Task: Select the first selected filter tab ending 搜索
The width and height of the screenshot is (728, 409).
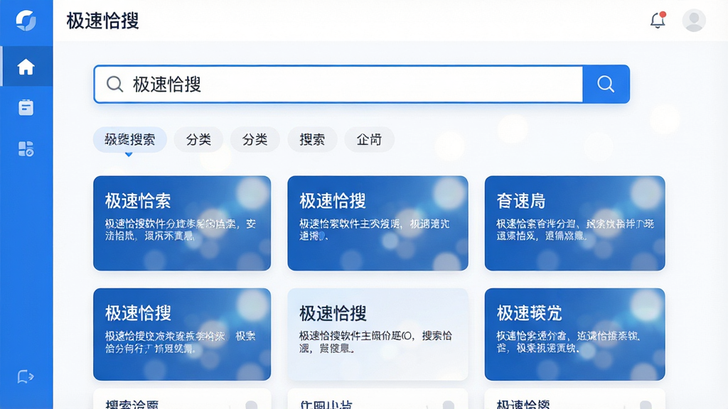Action: tap(130, 140)
